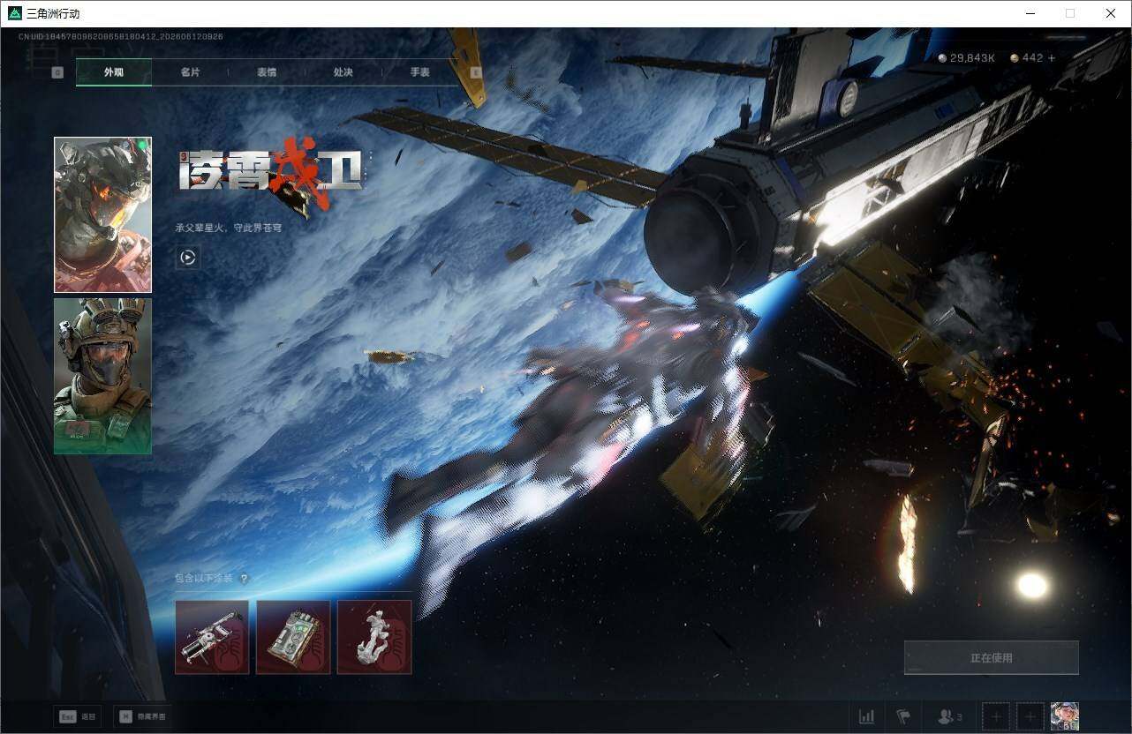
Task: Minimize the game window
Action: pos(1030,13)
